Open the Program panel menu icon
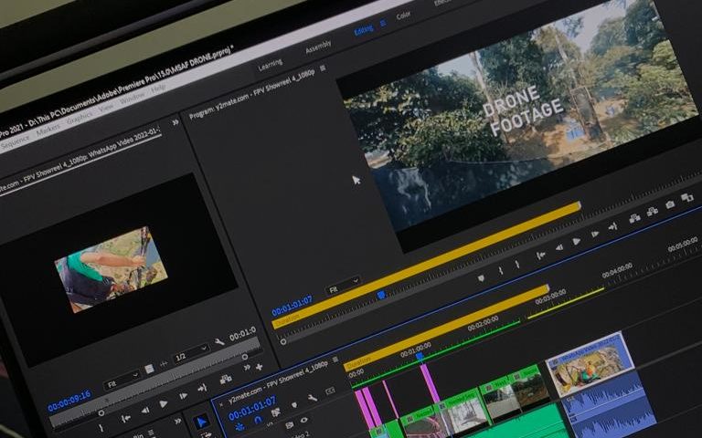The image size is (702, 438). [323, 68]
